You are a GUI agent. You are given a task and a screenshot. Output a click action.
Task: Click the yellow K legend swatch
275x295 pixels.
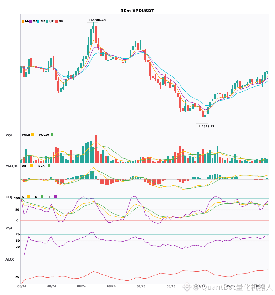[28, 197]
